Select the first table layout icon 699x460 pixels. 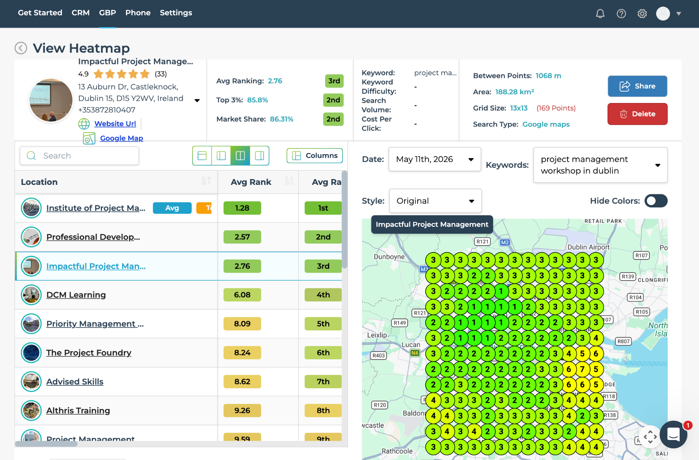tap(202, 156)
